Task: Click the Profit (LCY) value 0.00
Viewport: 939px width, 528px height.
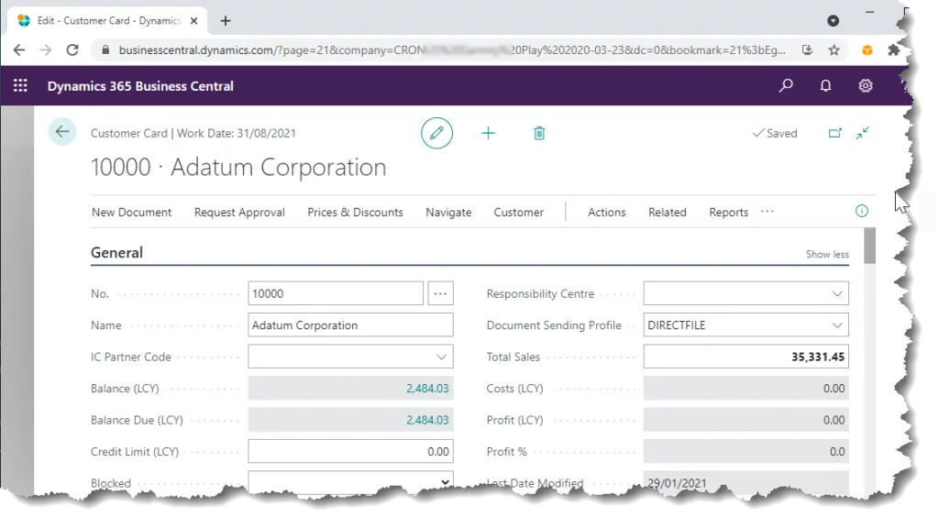Action: click(x=834, y=420)
